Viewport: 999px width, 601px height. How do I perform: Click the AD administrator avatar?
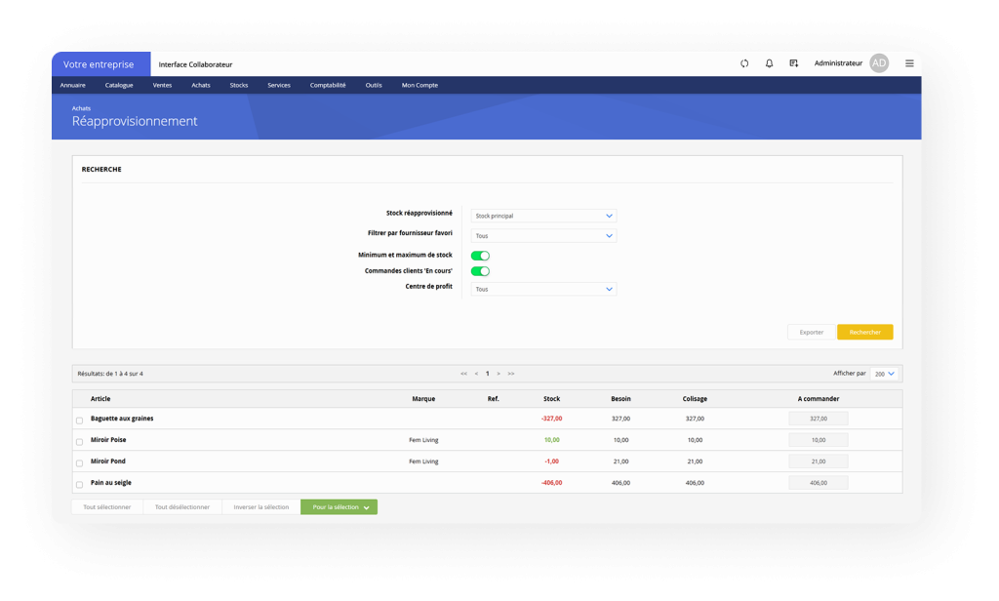click(879, 63)
